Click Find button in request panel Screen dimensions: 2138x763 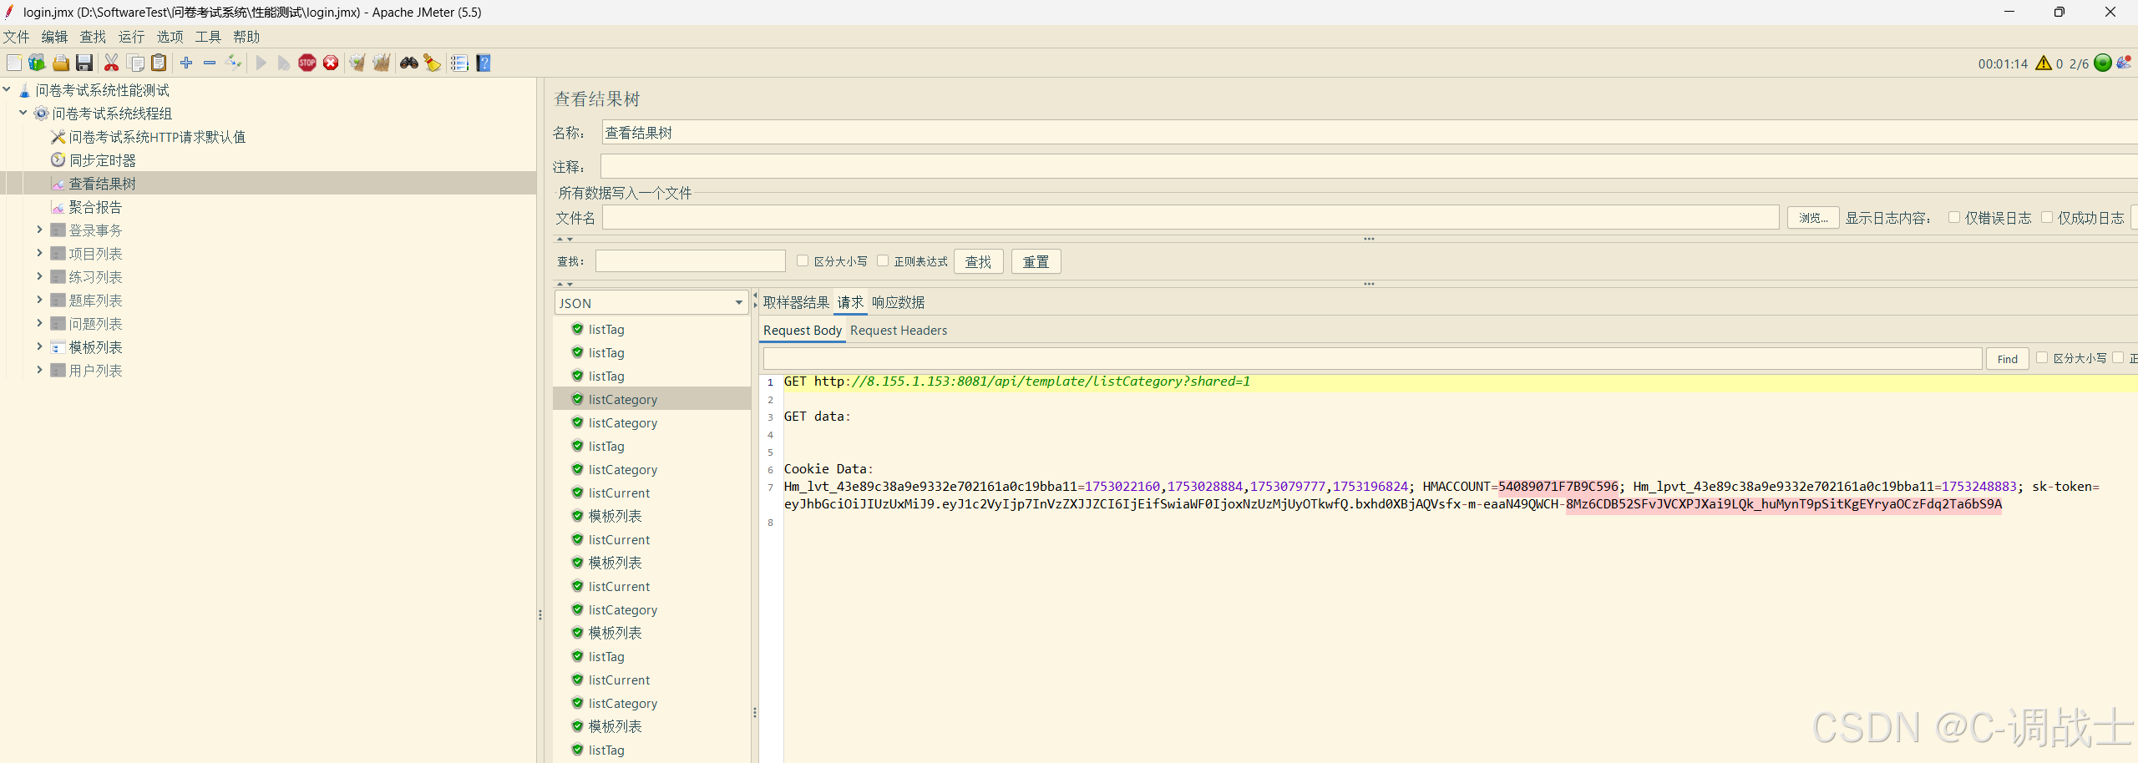[2008, 359]
